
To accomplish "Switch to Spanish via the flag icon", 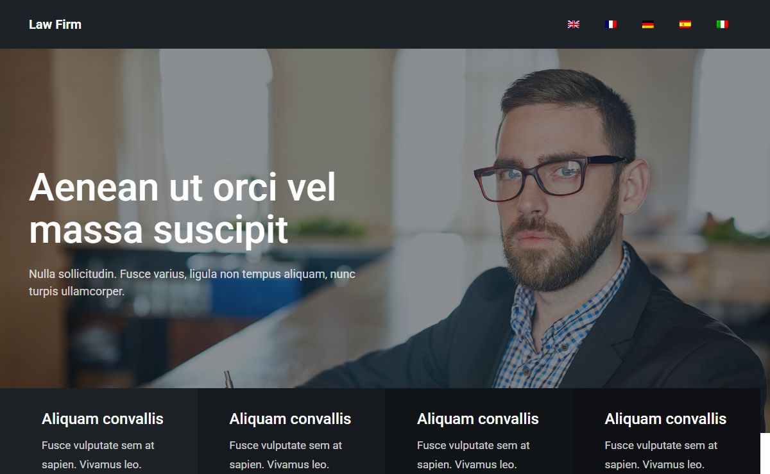I will pos(685,24).
